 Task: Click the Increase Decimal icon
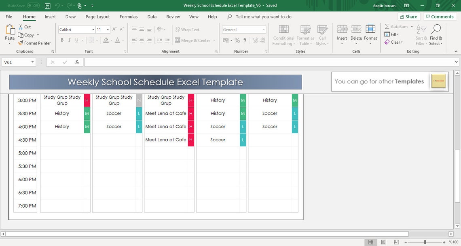tap(254, 40)
